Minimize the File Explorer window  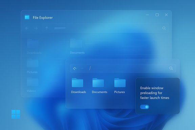coord(148,15)
